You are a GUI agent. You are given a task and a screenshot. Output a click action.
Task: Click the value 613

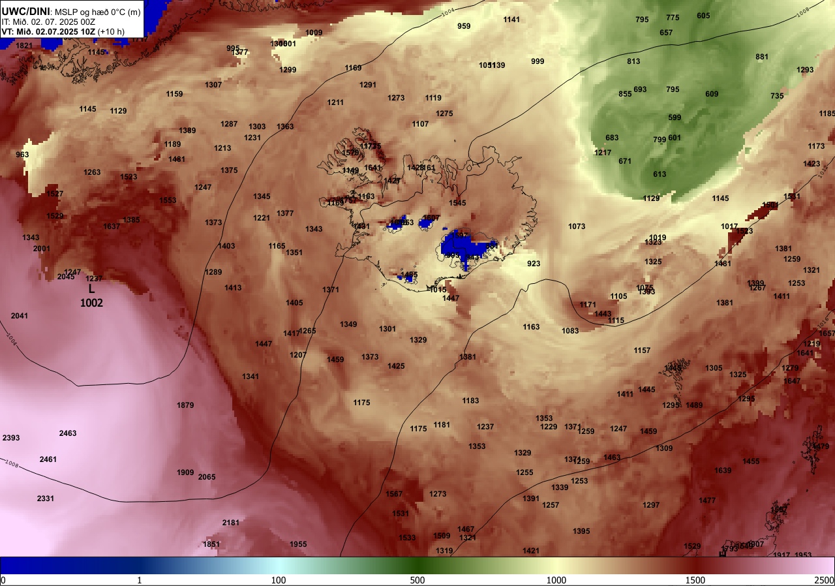pos(660,174)
